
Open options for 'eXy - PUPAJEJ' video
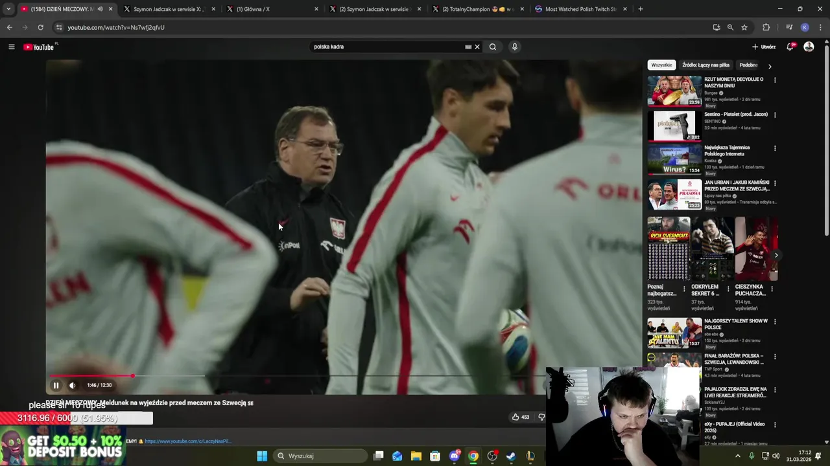pos(775,425)
